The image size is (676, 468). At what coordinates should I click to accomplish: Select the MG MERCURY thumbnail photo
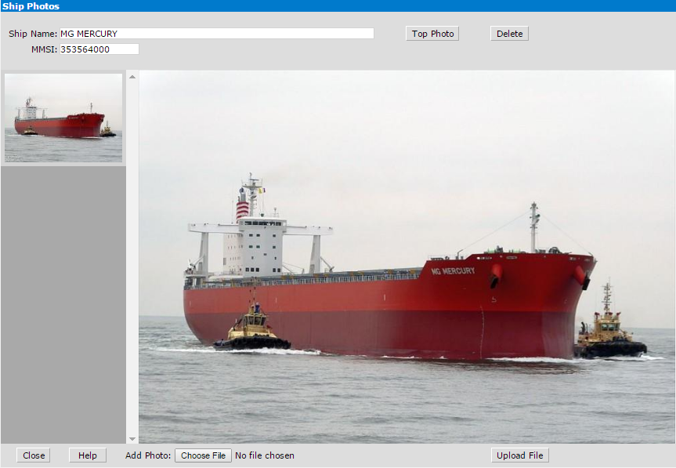click(63, 118)
